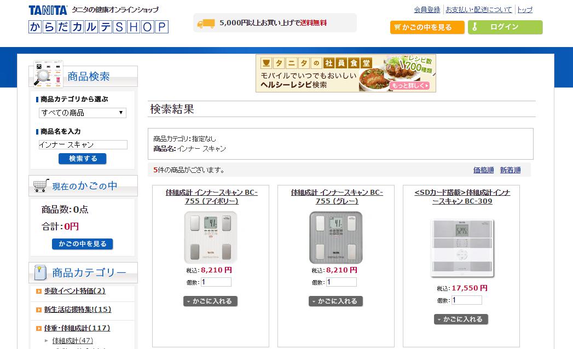Click the green ログイン key button
The image size is (573, 349).
(x=505, y=27)
